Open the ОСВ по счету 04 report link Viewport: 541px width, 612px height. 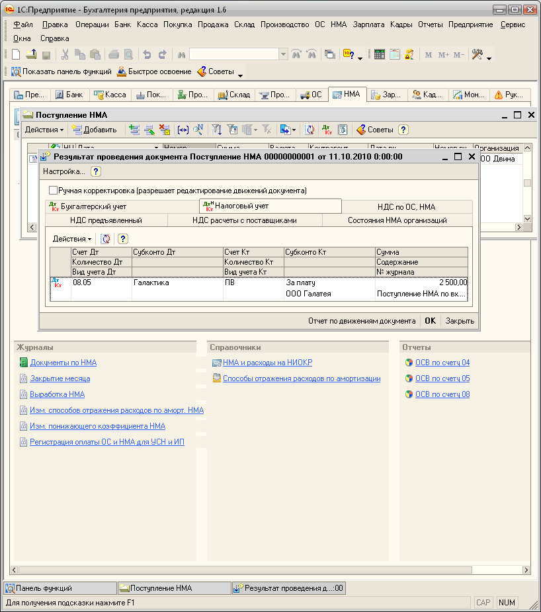(442, 363)
